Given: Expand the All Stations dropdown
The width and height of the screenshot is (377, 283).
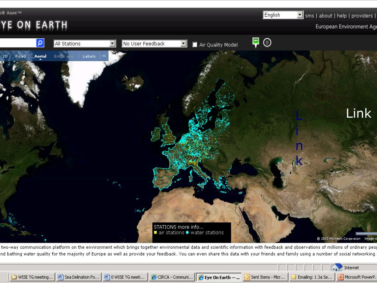Looking at the screenshot, I should point(112,43).
